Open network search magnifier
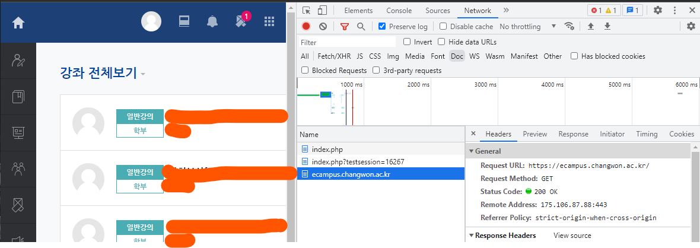The height and width of the screenshot is (248, 700). coord(361,26)
